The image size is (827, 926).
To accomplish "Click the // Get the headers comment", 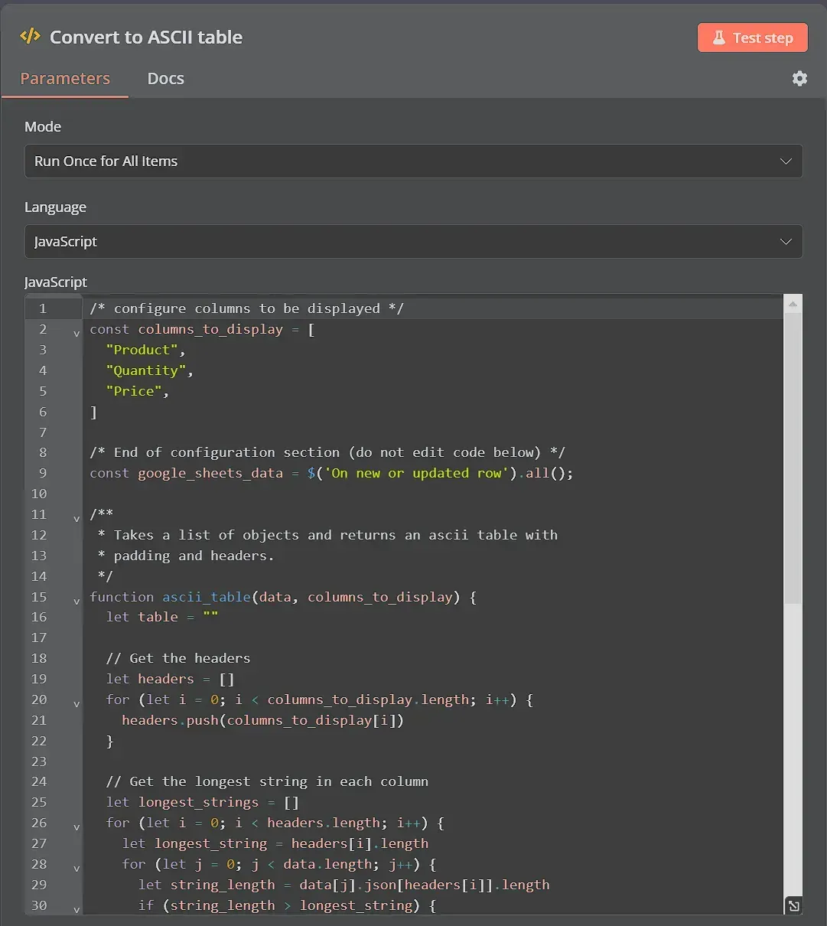I will click(x=178, y=658).
